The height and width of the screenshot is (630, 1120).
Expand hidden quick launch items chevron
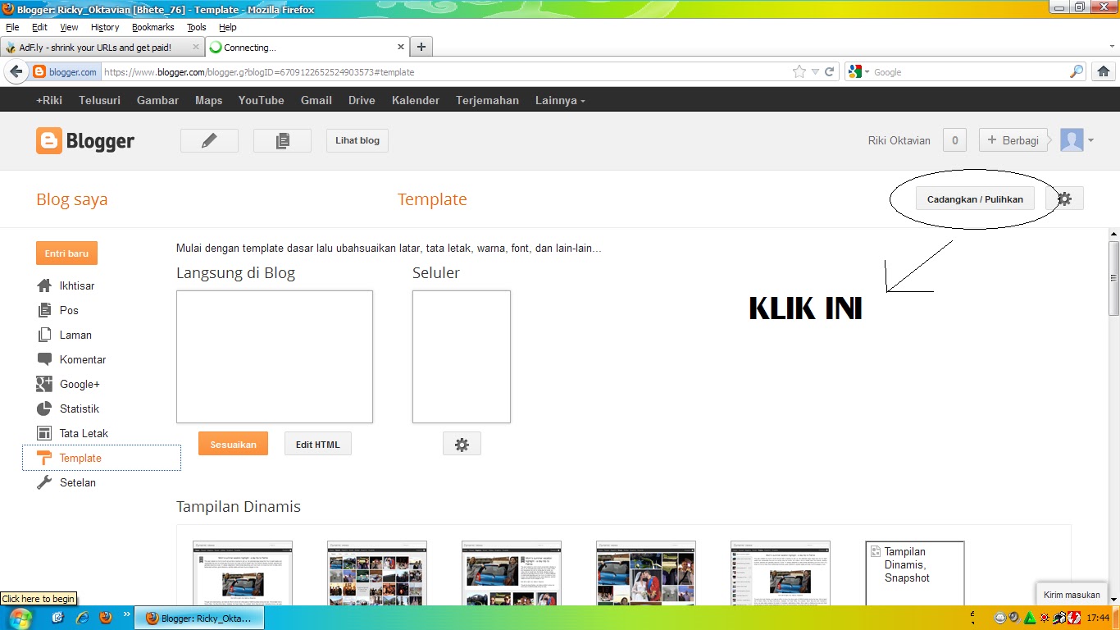click(127, 614)
